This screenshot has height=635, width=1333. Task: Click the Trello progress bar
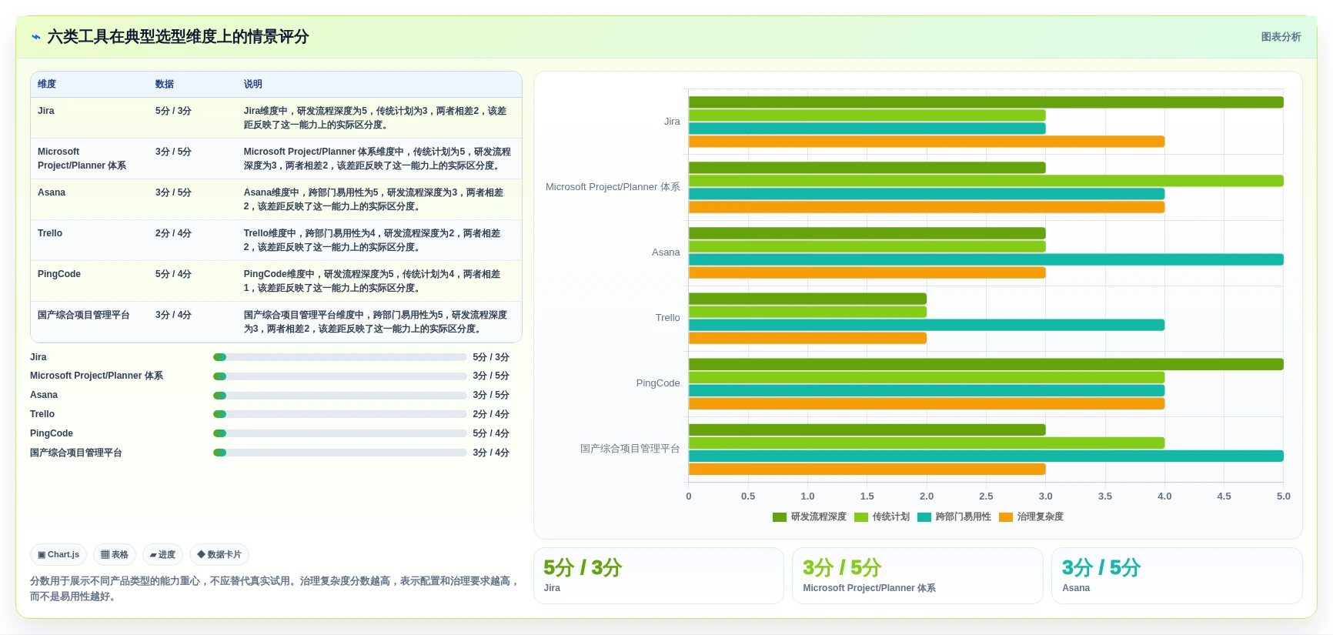[x=339, y=414]
